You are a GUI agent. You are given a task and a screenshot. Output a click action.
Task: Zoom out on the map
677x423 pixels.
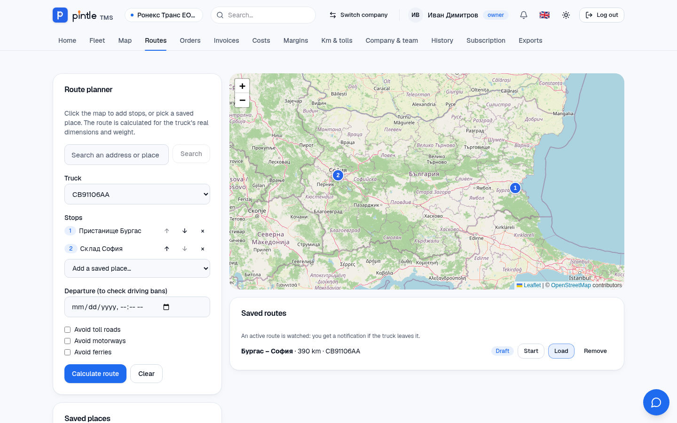point(242,100)
